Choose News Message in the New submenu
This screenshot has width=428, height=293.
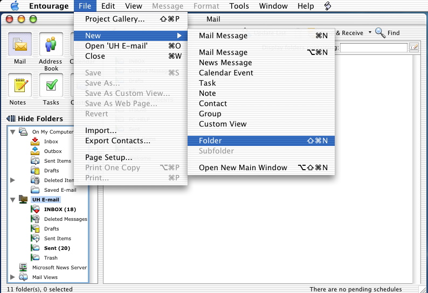click(x=261, y=62)
